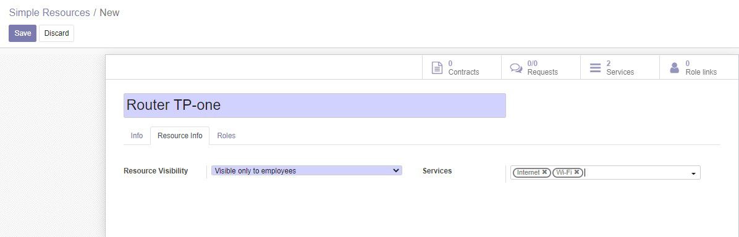Switch to the Info tab
Viewport: 739px width, 237px height.
click(x=137, y=136)
